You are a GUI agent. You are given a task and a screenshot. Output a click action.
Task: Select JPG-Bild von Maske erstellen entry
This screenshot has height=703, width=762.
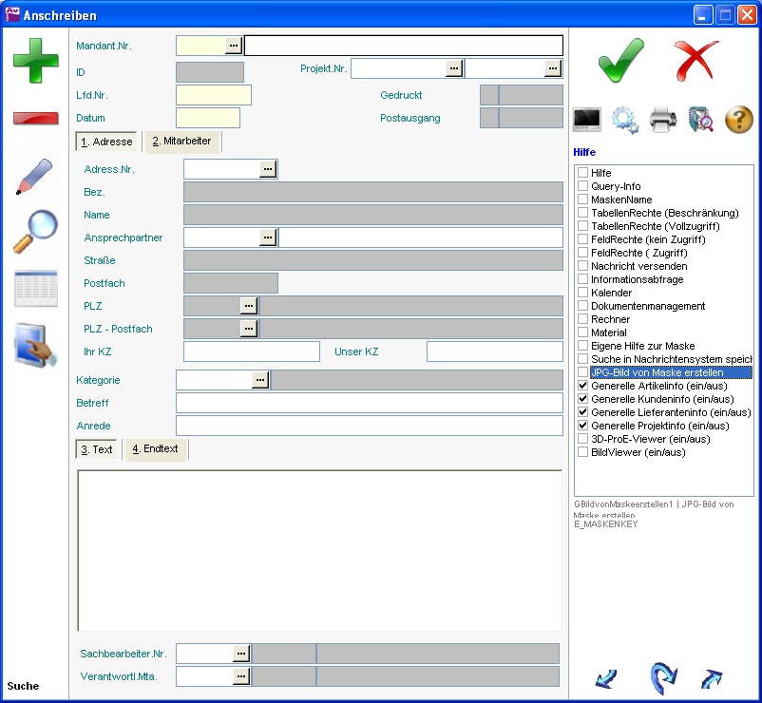point(657,373)
